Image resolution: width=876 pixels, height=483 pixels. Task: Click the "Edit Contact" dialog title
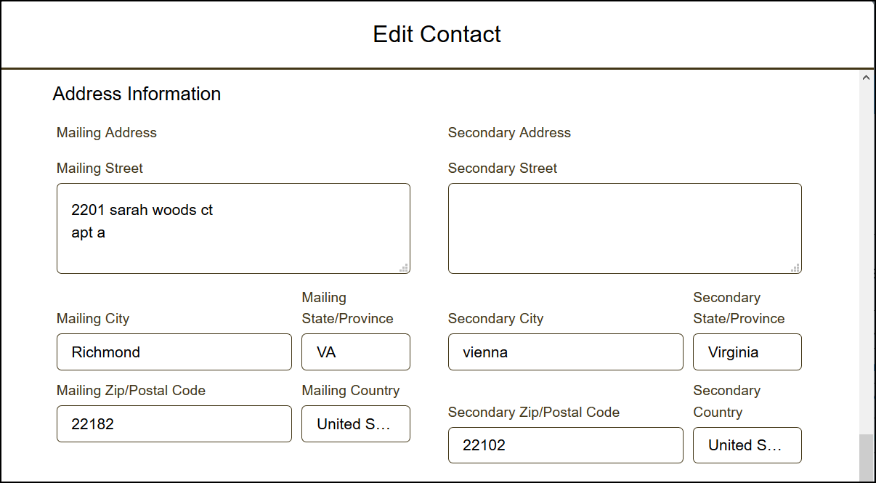click(x=437, y=34)
